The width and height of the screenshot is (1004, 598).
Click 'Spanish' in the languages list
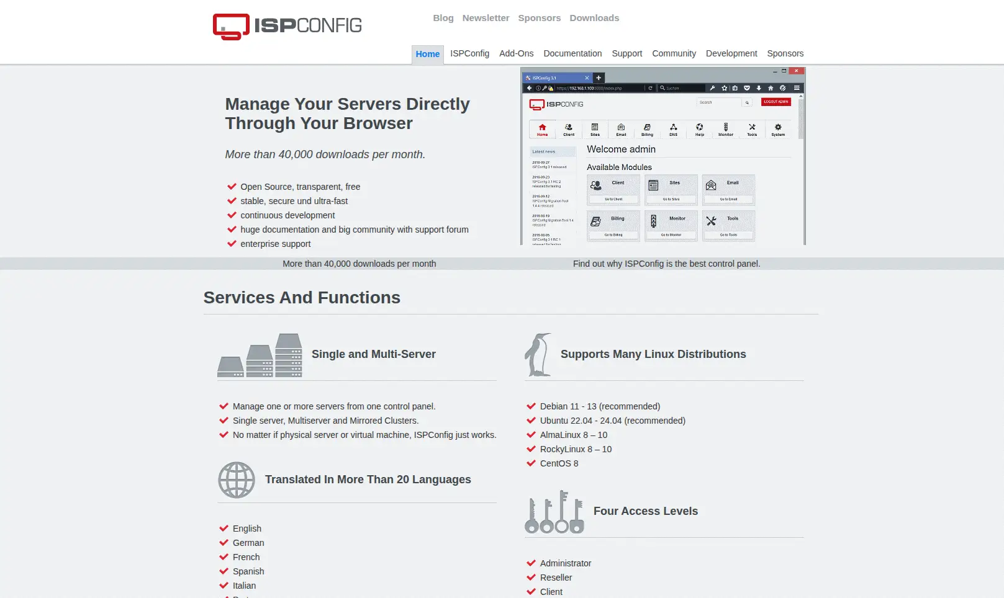click(x=248, y=571)
